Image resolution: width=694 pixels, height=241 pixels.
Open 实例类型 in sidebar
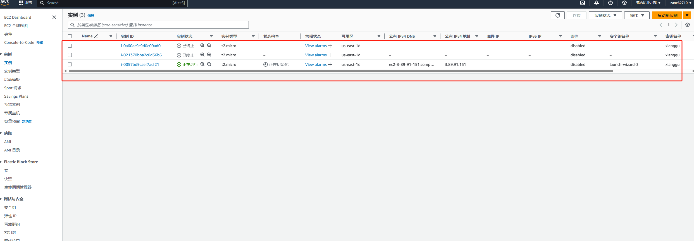12,71
